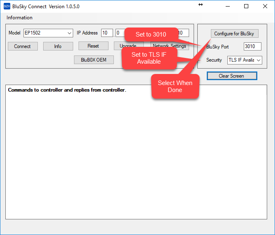275x235 pixels.
Task: Click the first IP Address octet field
Action: tap(107, 33)
